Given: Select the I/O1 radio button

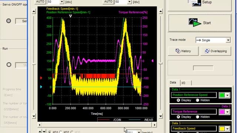Looking at the screenshot, I should pos(50,132).
